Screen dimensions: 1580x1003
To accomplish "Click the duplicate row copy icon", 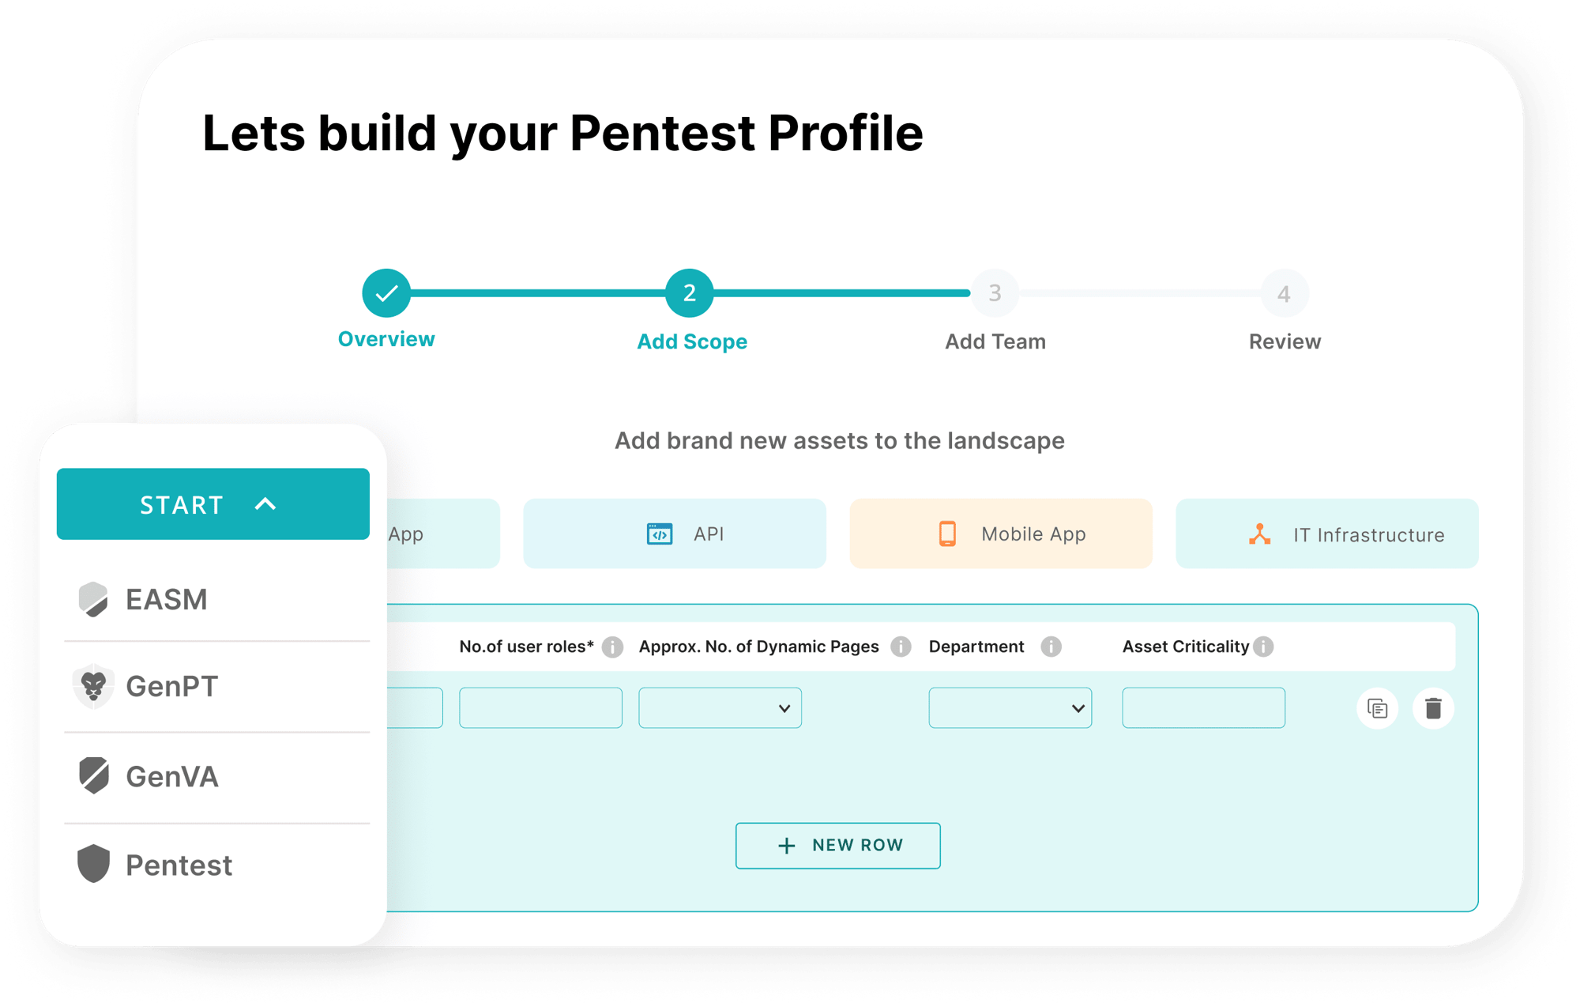I will tap(1377, 708).
